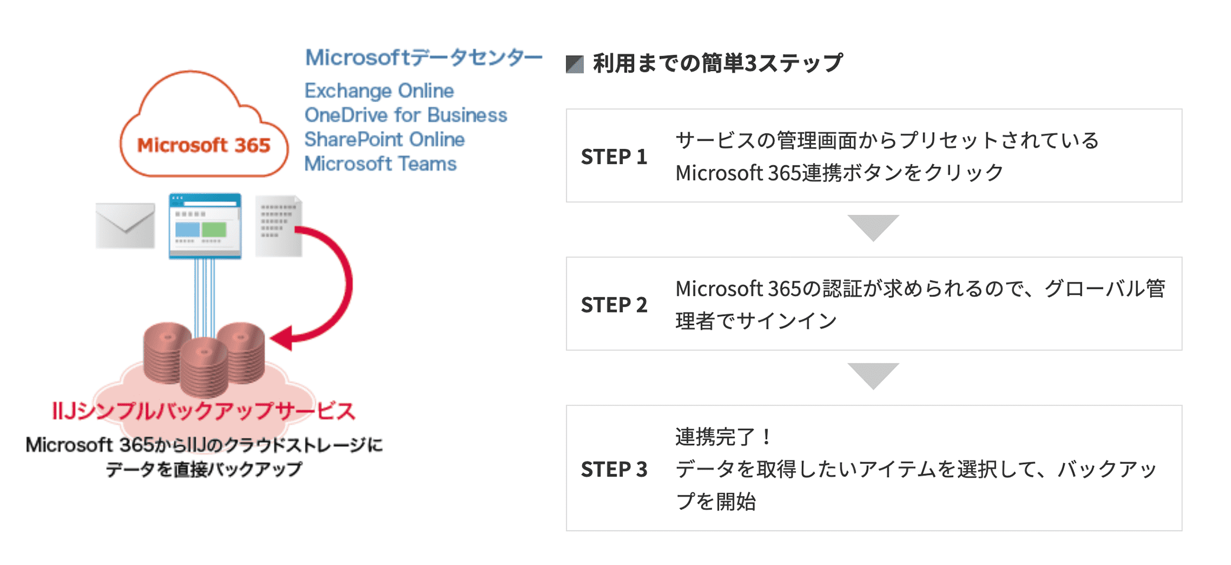1231x565 pixels.
Task: Click the browser window icon with colored panels
Action: (205, 226)
